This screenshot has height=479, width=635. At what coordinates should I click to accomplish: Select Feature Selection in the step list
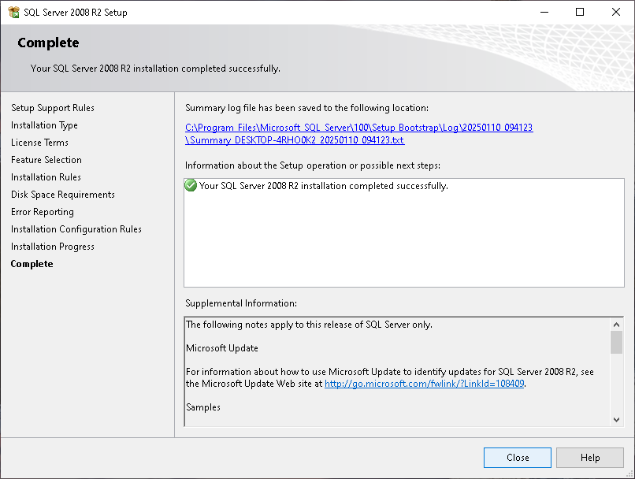pos(46,159)
